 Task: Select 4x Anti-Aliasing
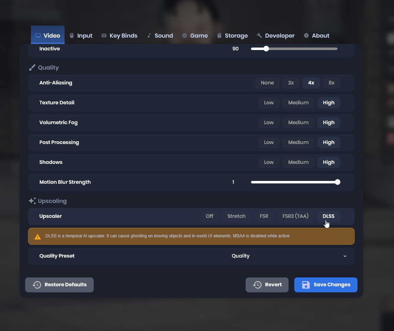click(x=311, y=83)
